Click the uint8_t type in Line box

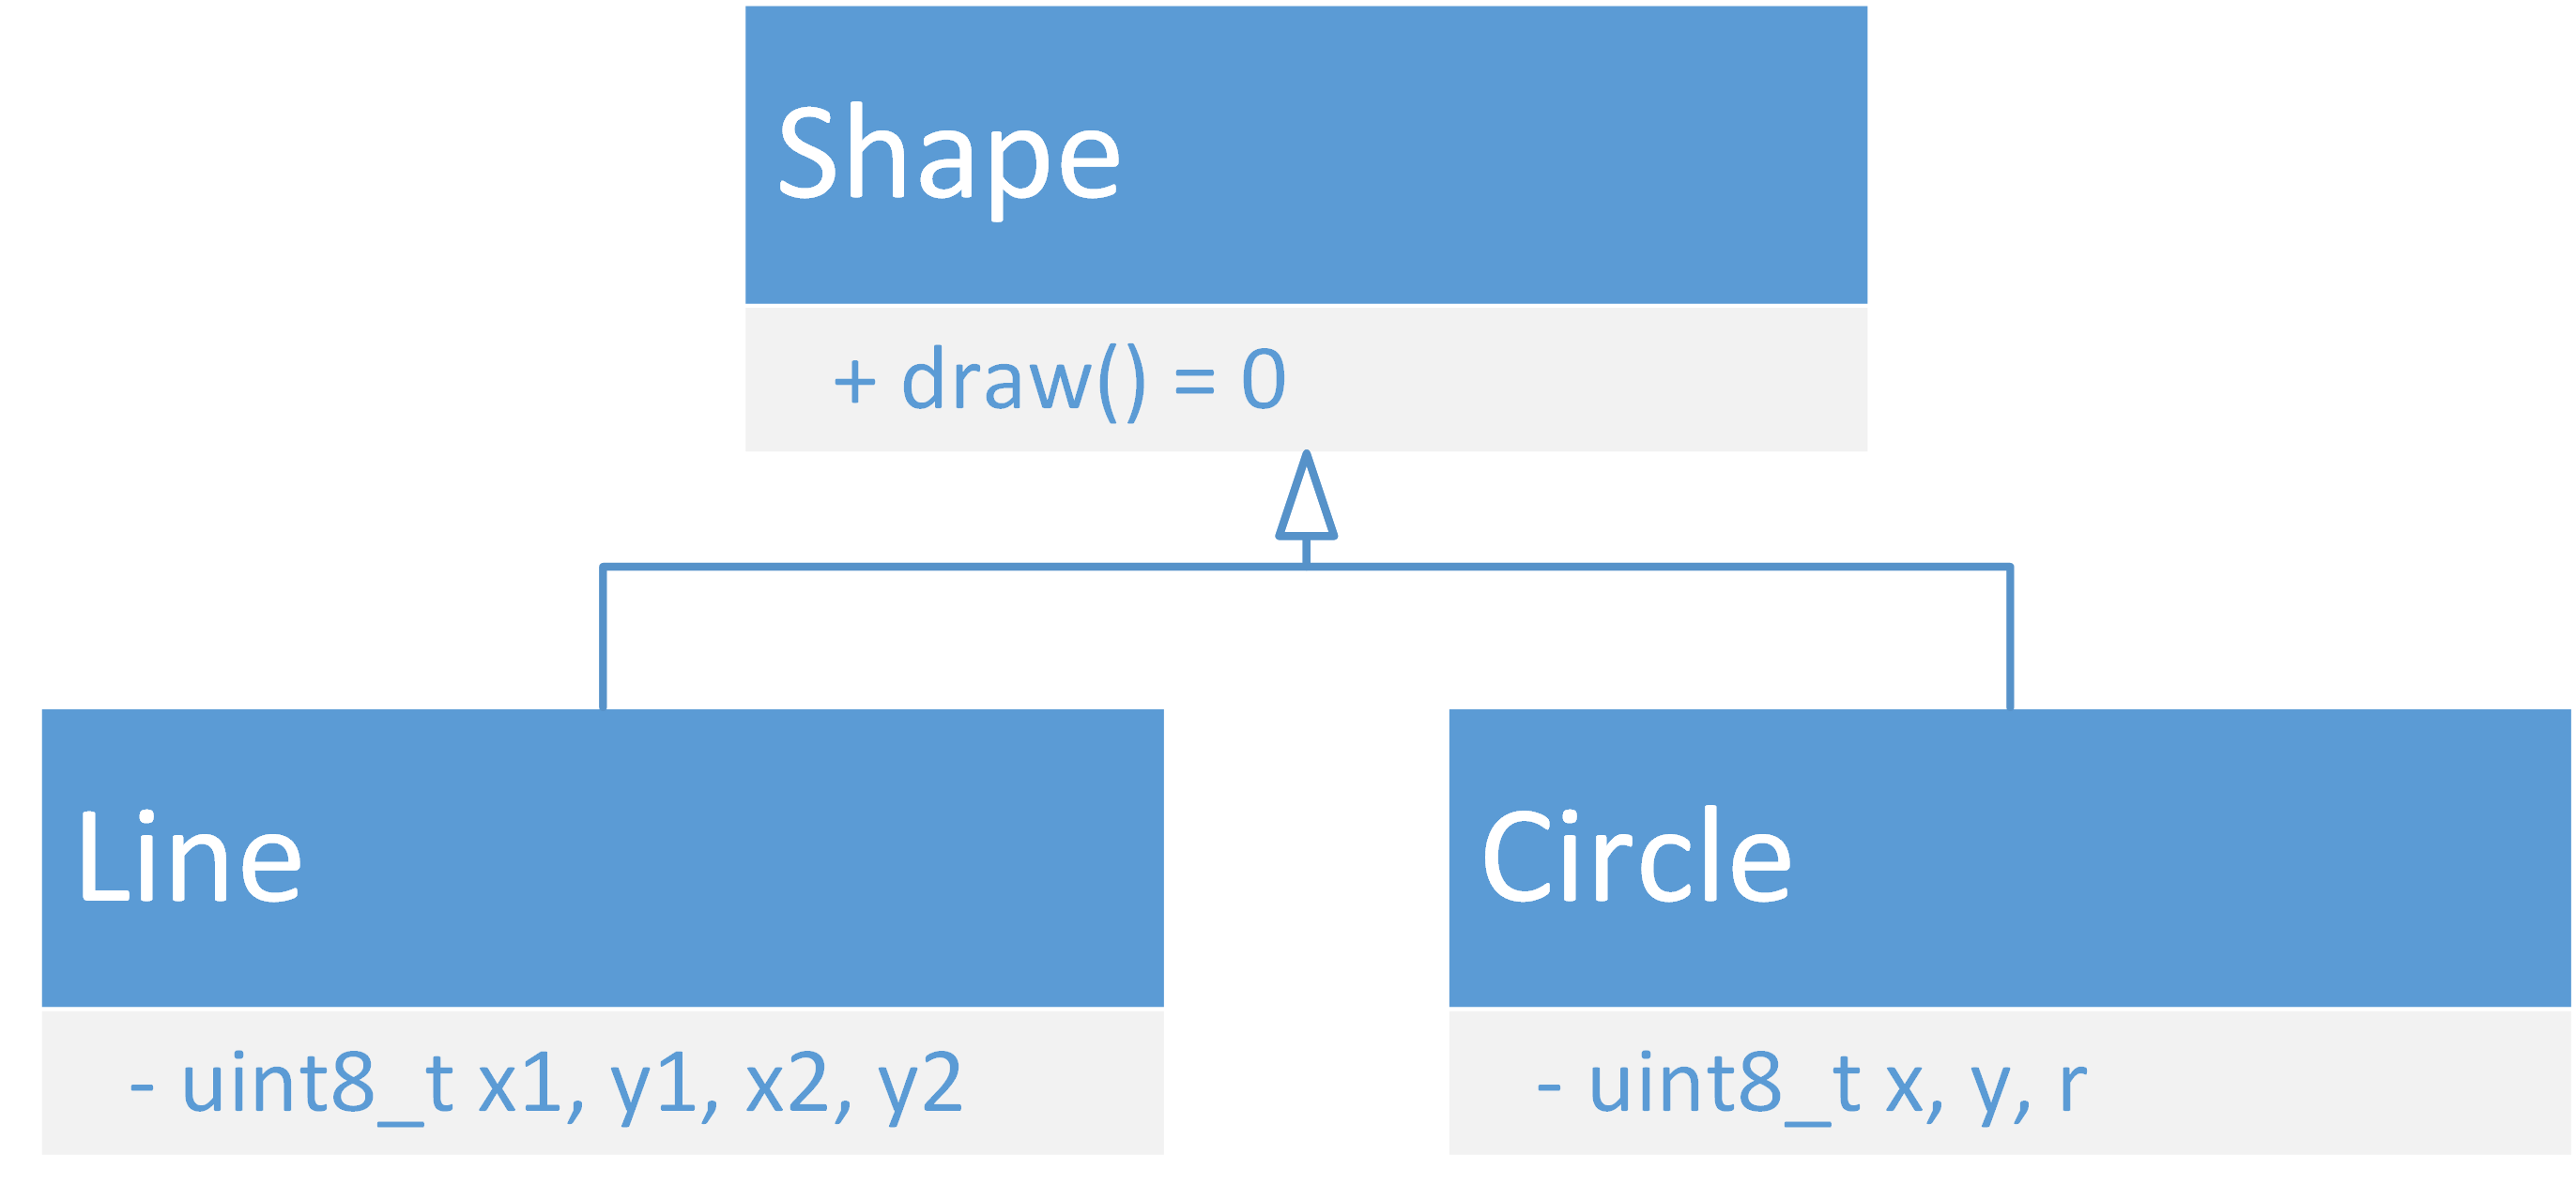(x=316, y=1084)
